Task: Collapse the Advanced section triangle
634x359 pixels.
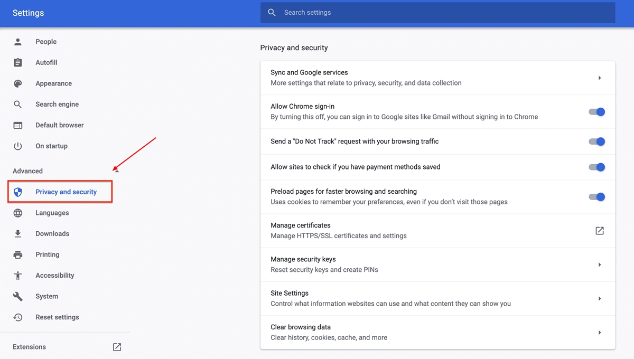Action: tap(117, 171)
